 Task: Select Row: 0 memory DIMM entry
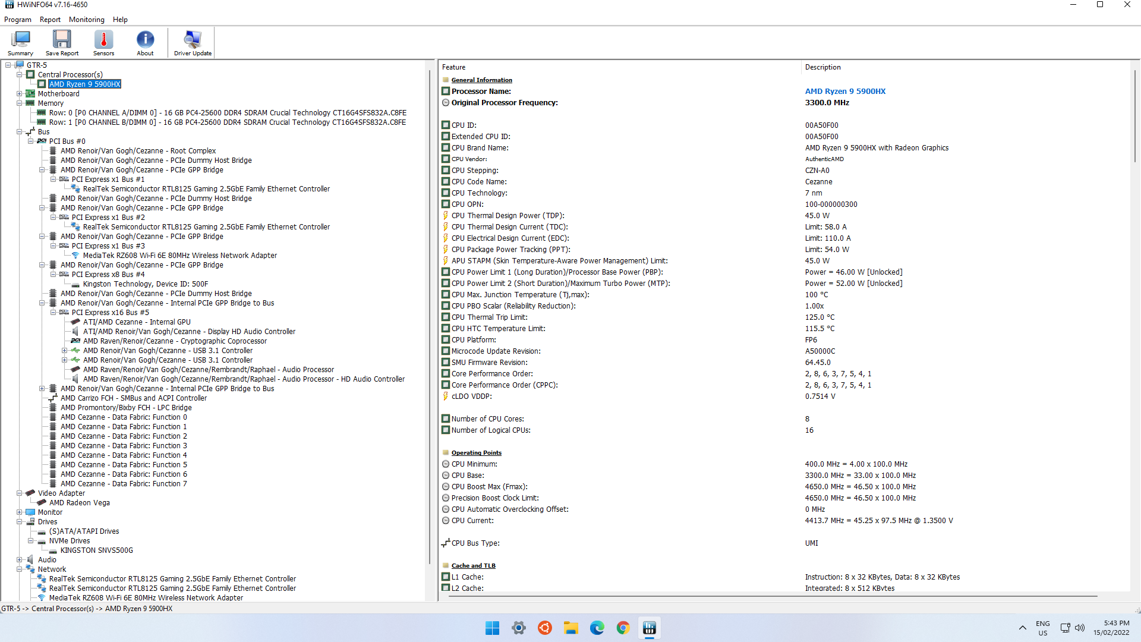coord(228,113)
